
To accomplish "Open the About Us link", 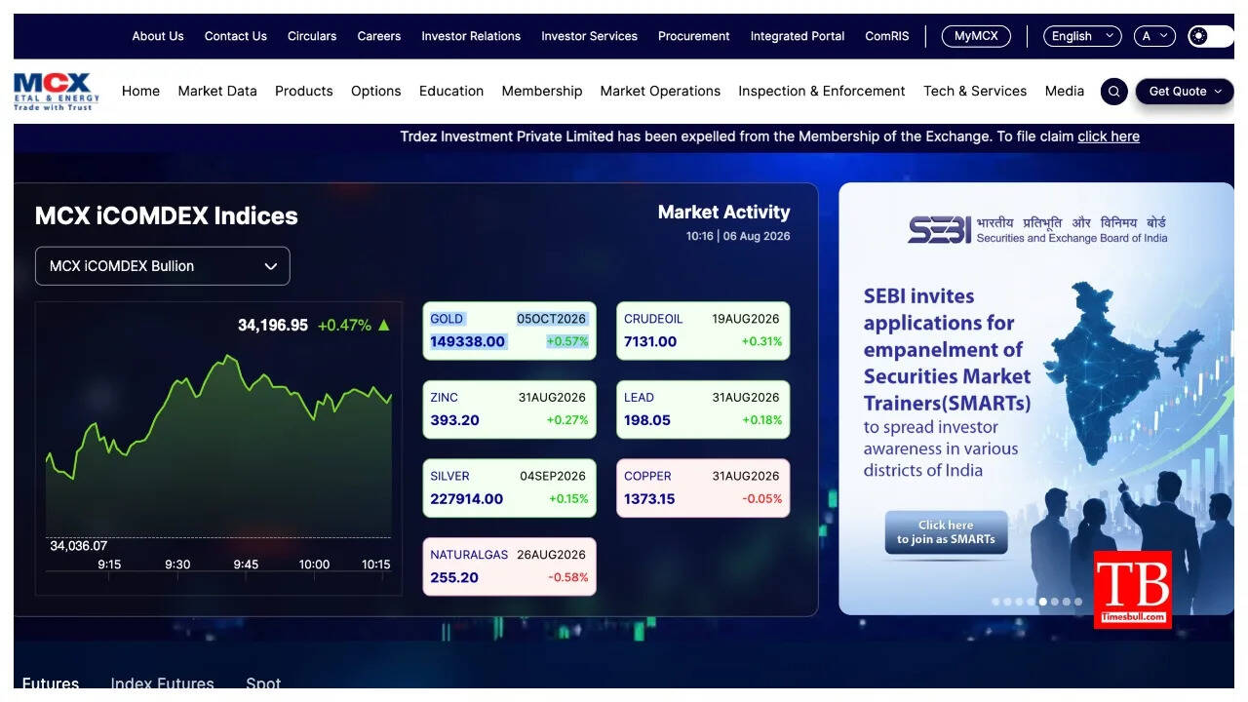I will tap(158, 36).
